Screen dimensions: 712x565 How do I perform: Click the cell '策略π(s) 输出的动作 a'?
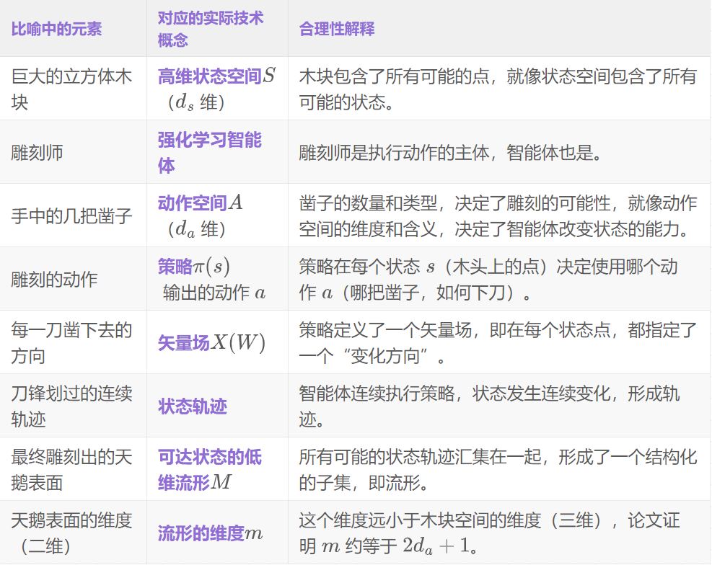coord(217,279)
